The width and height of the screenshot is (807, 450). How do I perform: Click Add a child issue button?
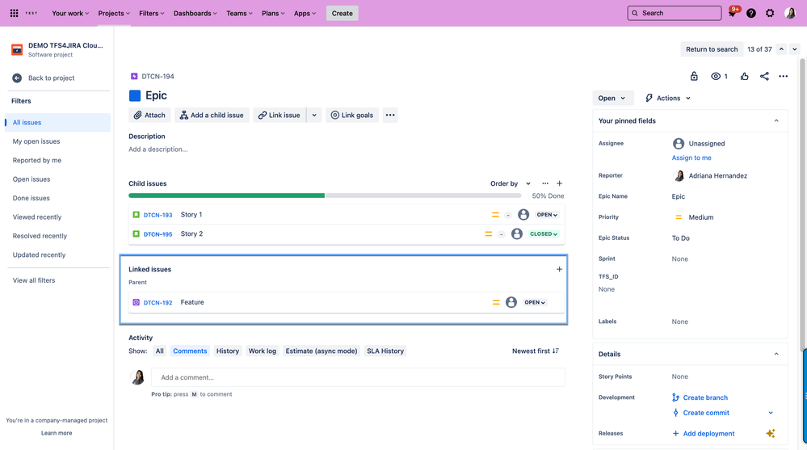coord(212,115)
